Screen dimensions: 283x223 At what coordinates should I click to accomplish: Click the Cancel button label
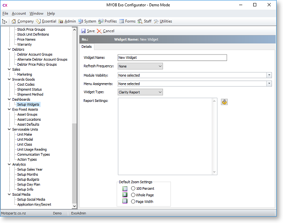[109, 31]
